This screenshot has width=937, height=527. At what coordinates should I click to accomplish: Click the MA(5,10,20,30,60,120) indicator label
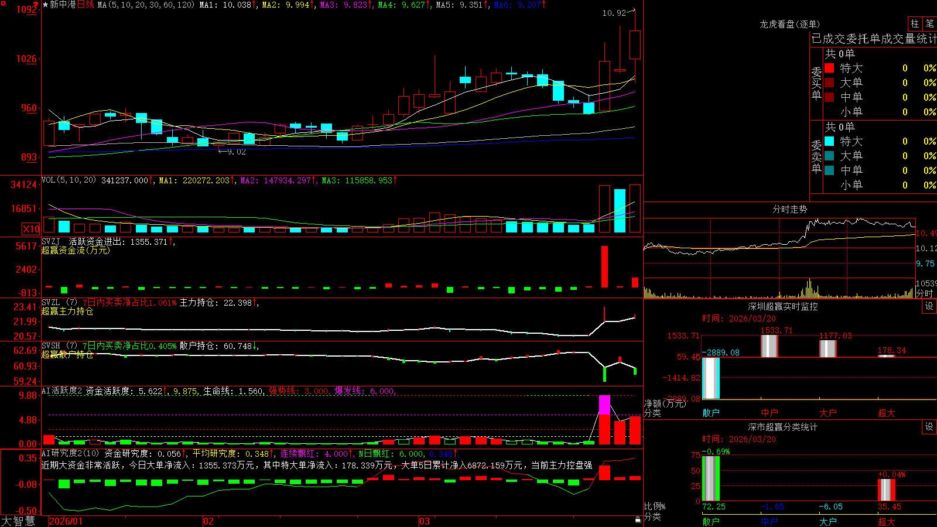coord(146,5)
